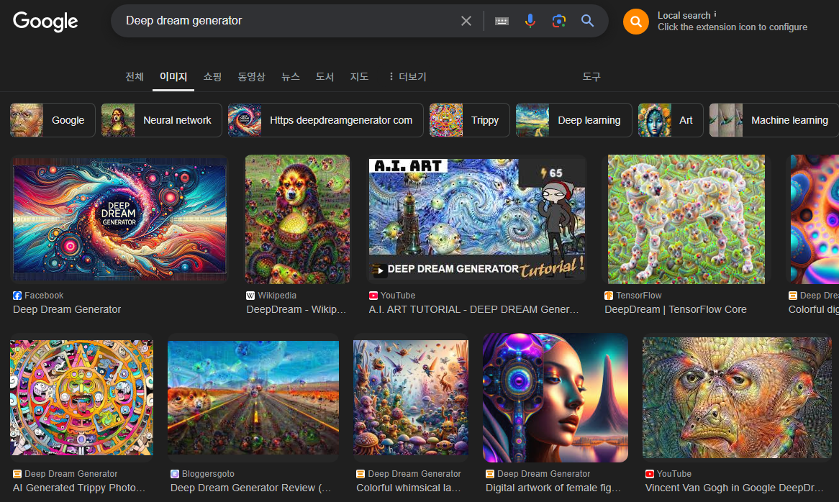Image resolution: width=839 pixels, height=502 pixels.
Task: Select the Art filter chip
Action: (671, 120)
